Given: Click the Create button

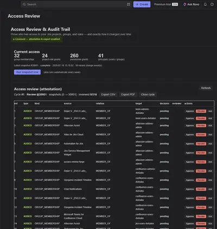Looking at the screenshot, I should (142, 4).
